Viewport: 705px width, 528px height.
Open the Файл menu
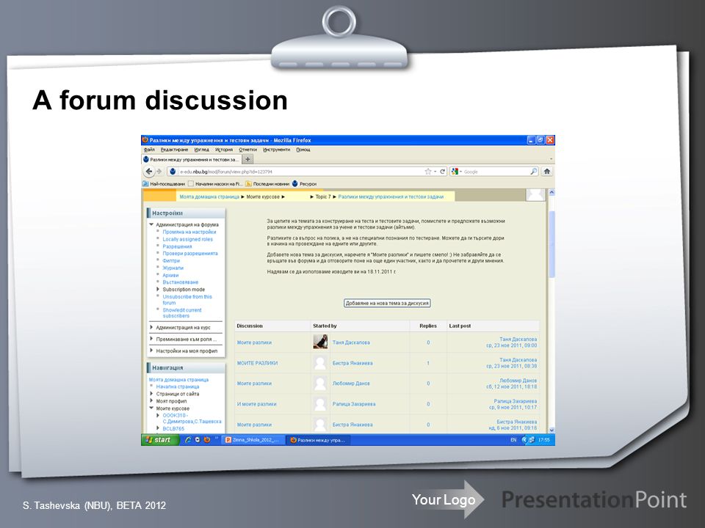tap(149, 150)
